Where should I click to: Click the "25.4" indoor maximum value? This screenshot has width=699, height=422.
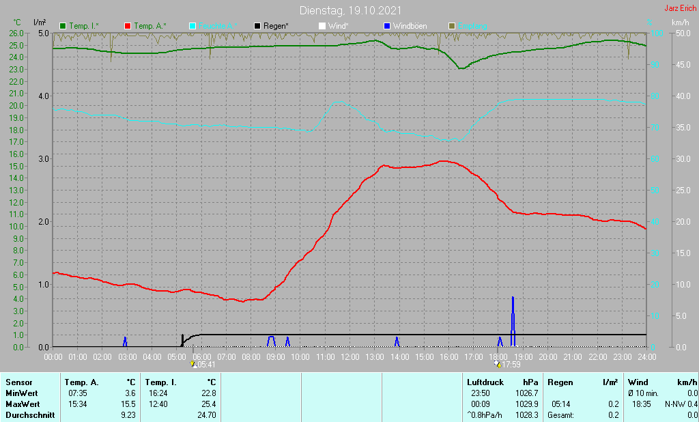pos(209,404)
